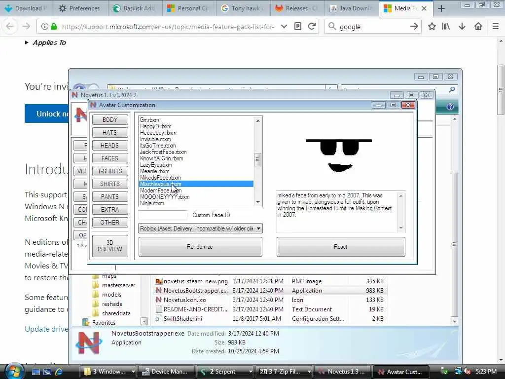Switch to the Java Download tab
Viewport: 505px width, 379px height.
pyautogui.click(x=351, y=8)
